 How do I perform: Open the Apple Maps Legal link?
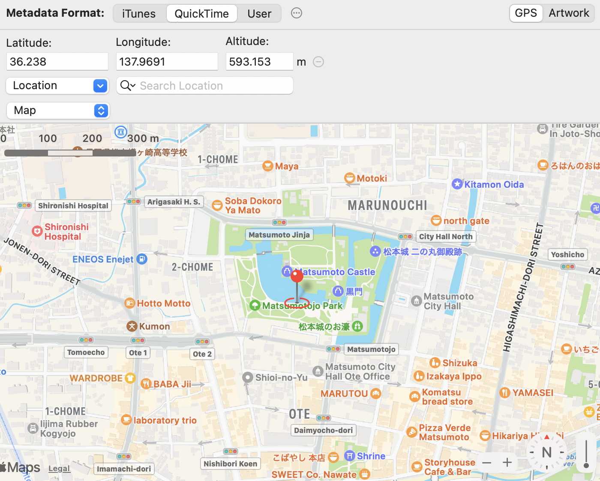pos(59,469)
